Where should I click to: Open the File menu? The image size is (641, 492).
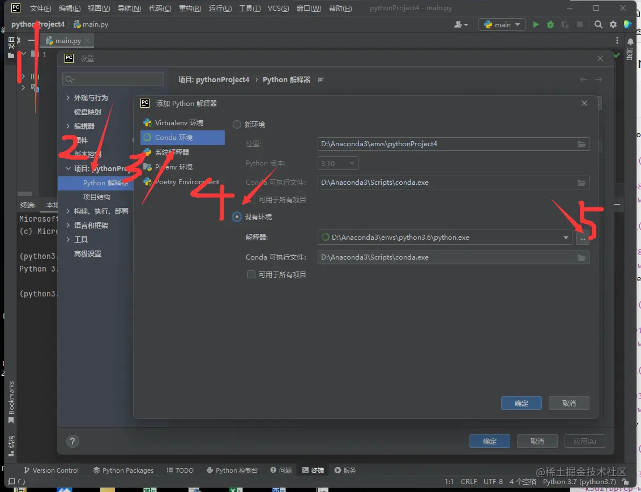pos(40,8)
